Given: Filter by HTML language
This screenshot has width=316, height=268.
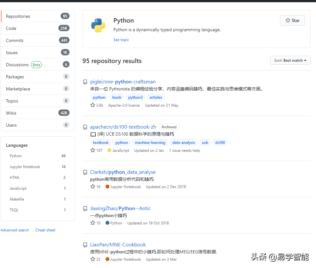Looking at the screenshot, I should (x=38, y=178).
